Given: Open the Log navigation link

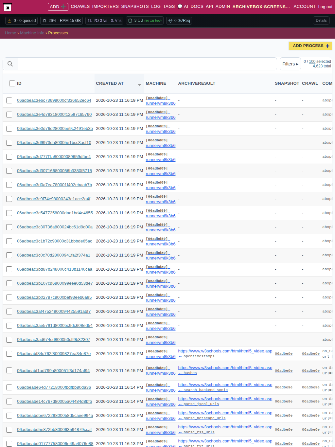Looking at the screenshot, I should click(x=156, y=7).
